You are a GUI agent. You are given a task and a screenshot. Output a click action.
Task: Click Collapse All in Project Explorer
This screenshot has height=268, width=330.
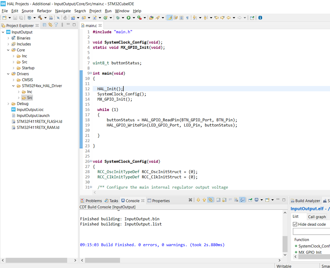click(x=45, y=25)
